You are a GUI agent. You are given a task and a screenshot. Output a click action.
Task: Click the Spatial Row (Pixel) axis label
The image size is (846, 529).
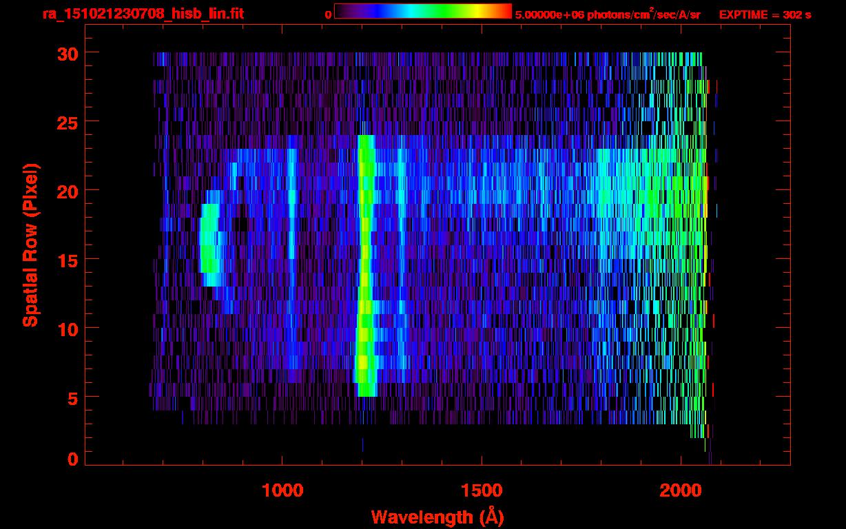pos(30,245)
